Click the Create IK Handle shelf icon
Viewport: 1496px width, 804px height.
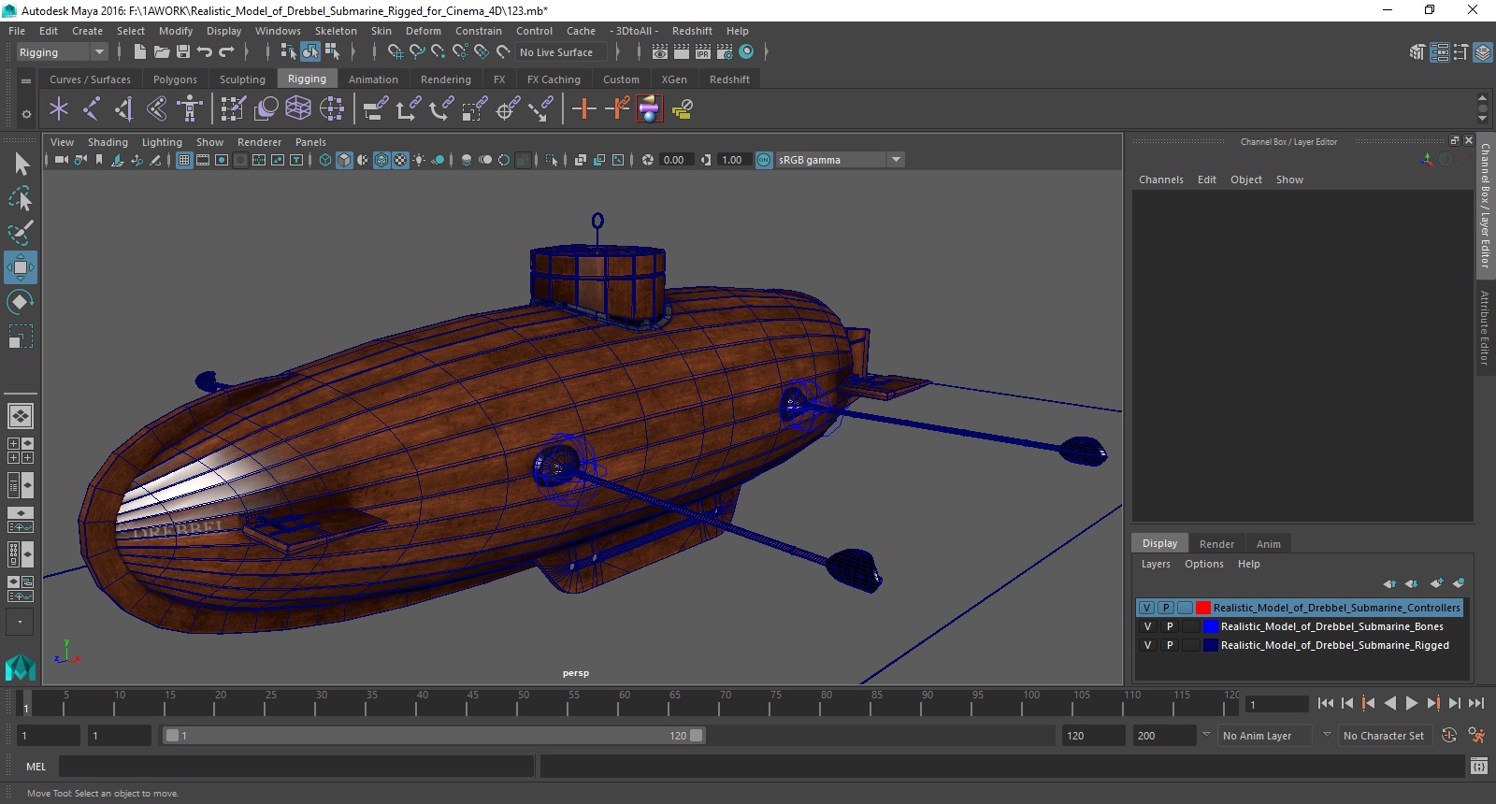tap(124, 109)
